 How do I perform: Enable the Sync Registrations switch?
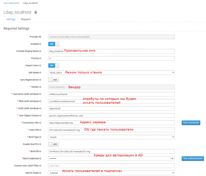tap(54, 80)
